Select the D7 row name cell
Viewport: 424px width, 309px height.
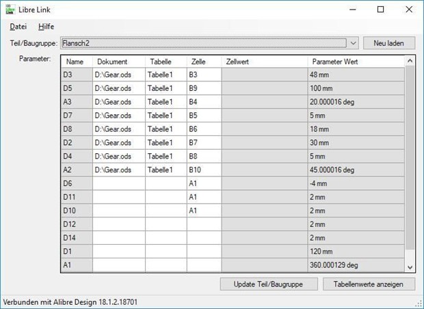tap(77, 116)
